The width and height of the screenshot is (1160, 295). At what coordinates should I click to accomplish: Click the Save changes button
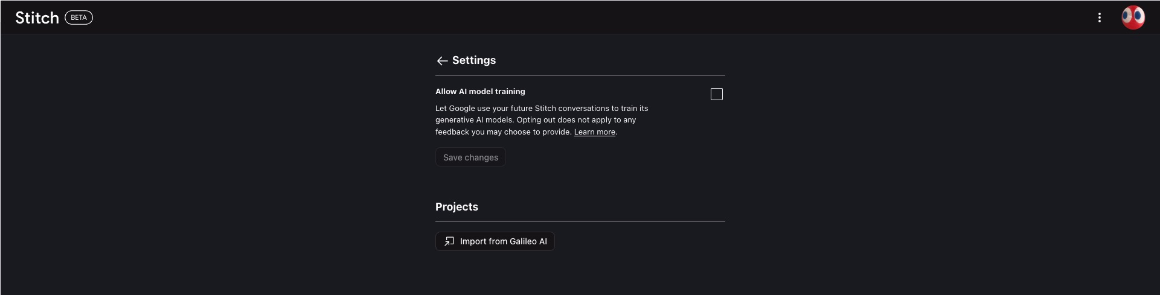point(470,157)
